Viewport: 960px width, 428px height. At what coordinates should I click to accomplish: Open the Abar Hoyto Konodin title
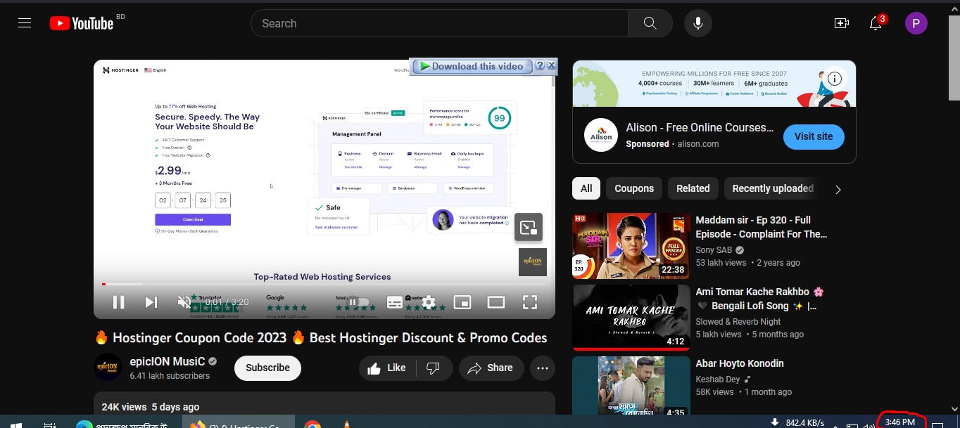point(739,363)
